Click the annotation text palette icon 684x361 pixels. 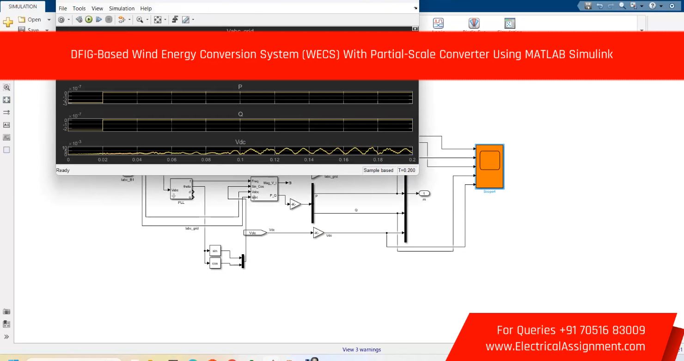coord(6,125)
